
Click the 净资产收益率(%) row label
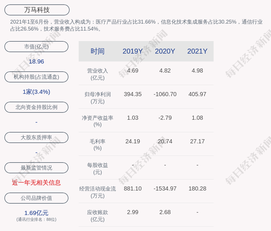(98, 121)
